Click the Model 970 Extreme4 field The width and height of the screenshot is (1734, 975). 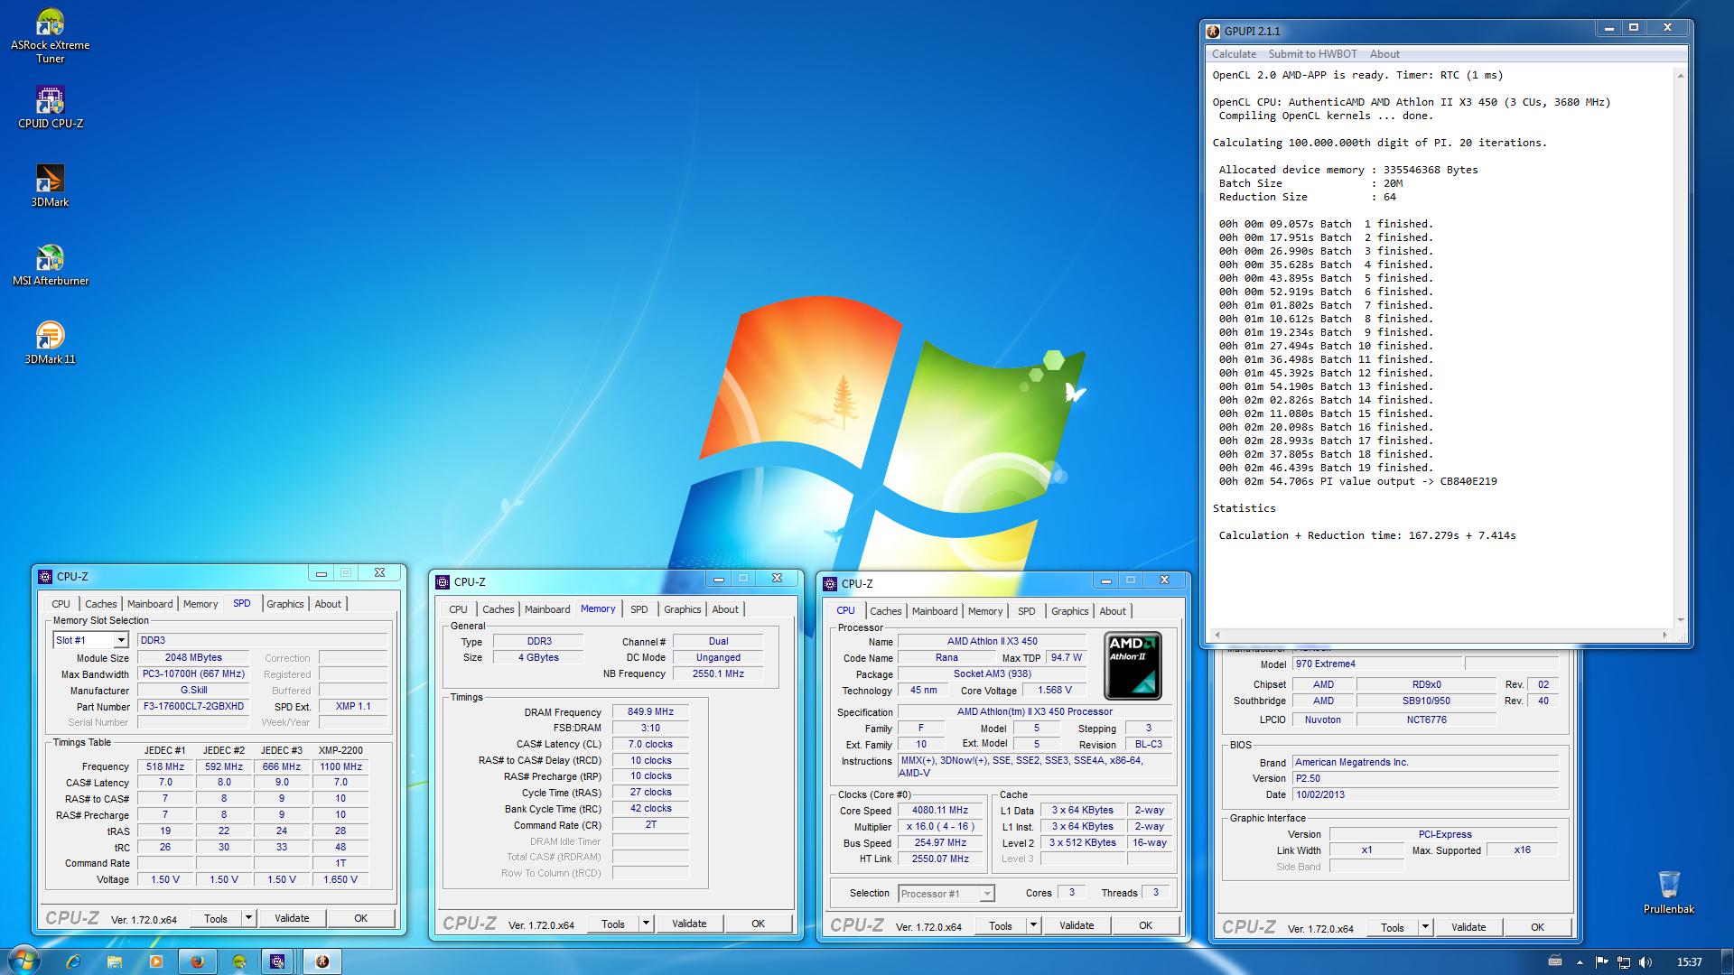pos(1378,664)
